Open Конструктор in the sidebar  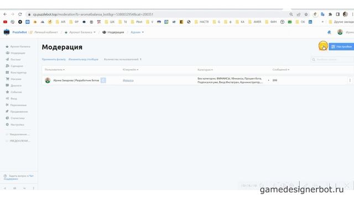tap(16, 72)
